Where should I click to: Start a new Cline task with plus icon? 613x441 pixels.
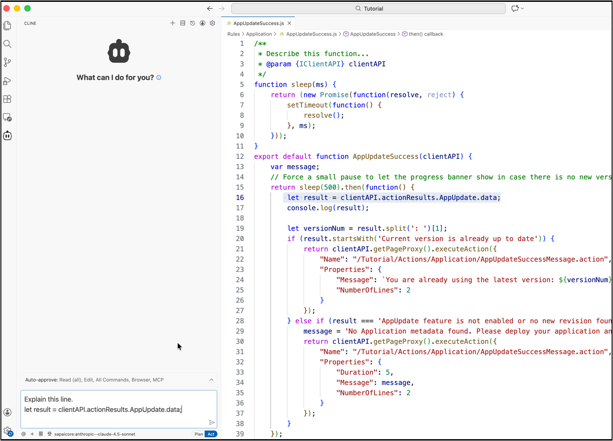tap(172, 23)
